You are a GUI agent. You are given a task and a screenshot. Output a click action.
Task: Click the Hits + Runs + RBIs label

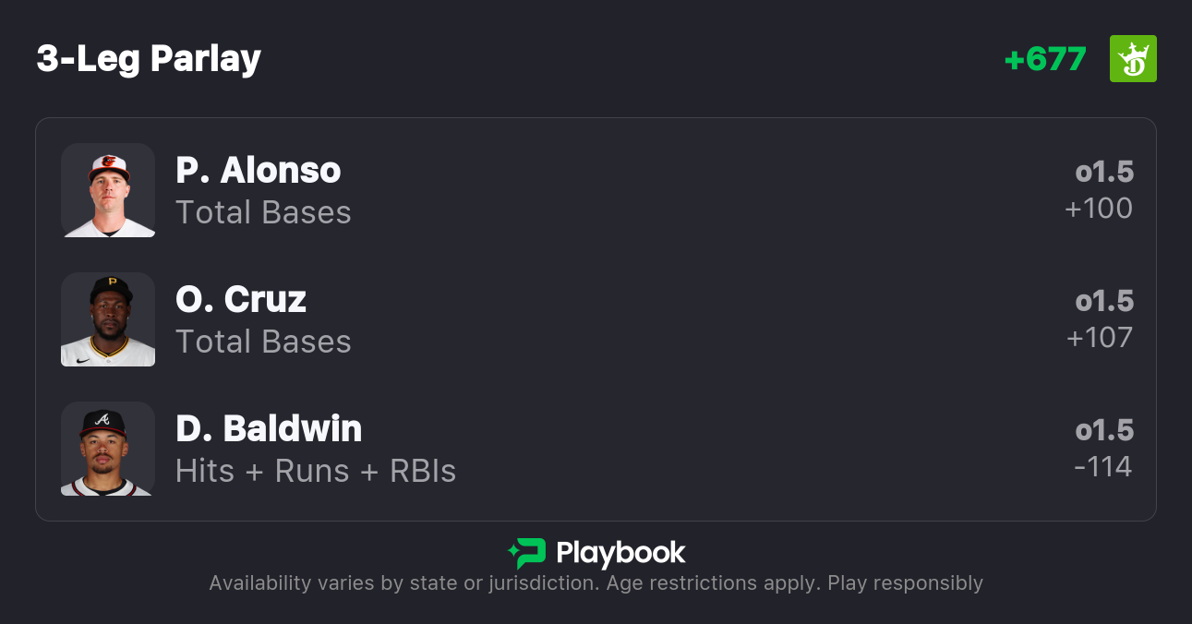click(x=316, y=471)
